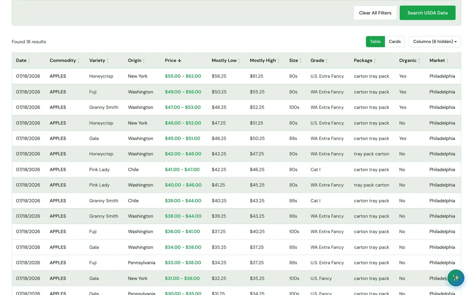Viewport: 473px width, 295px height.
Task: Click Gala variety in $34.00 row
Action: 94,247
